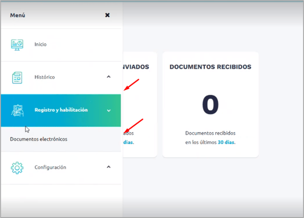Click the Configuración gear icon
Viewport: 304px width, 218px height.
pyautogui.click(x=17, y=167)
